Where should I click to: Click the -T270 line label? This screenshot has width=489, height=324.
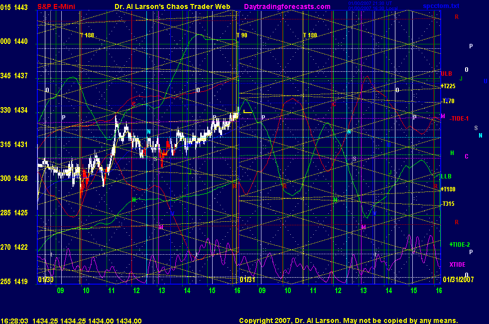[448, 101]
